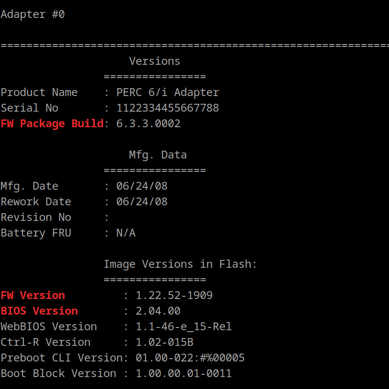Click the Image Versions in Flash heading
Image resolution: width=389 pixels, height=389 pixels.
click(180, 264)
